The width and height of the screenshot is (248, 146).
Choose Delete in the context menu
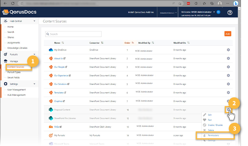pos(211,130)
